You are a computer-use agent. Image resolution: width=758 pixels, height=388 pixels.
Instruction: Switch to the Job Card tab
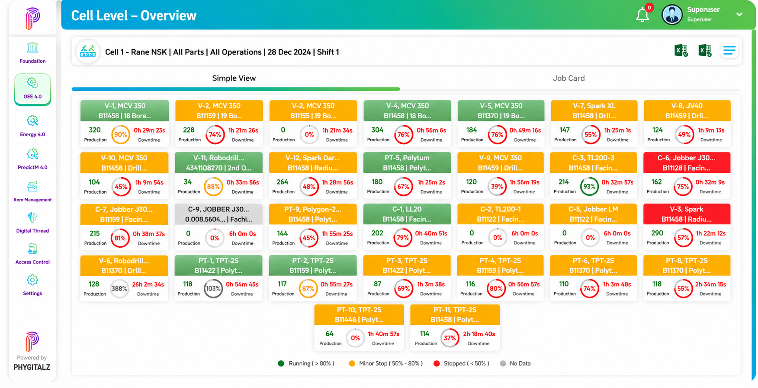coord(568,78)
